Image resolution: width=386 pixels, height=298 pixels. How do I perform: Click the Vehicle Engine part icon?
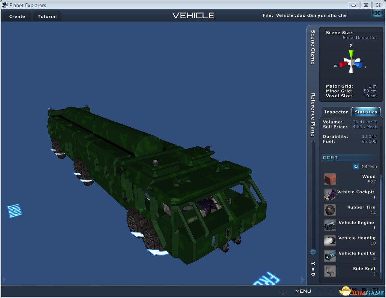330,225
